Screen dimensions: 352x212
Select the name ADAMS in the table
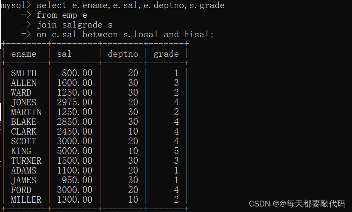pos(24,171)
